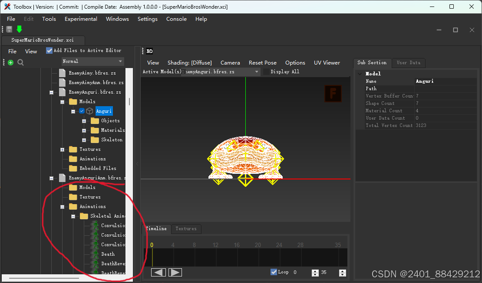
Task: Uncheck the Anguri model visibility checkbox
Action: point(82,111)
